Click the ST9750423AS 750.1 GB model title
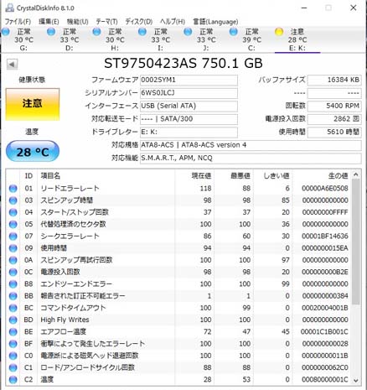 coord(183,64)
